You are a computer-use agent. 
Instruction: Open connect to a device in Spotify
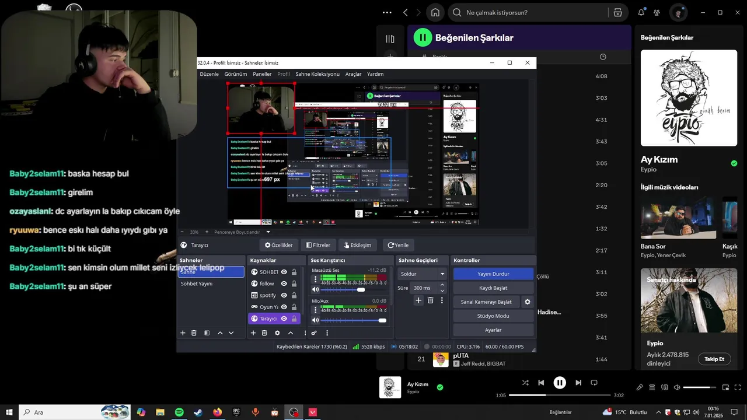pyautogui.click(x=665, y=387)
